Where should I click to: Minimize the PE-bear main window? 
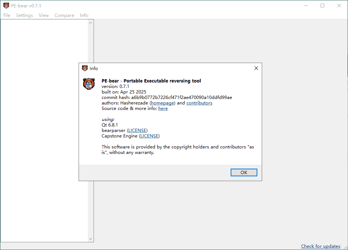click(x=306, y=5)
